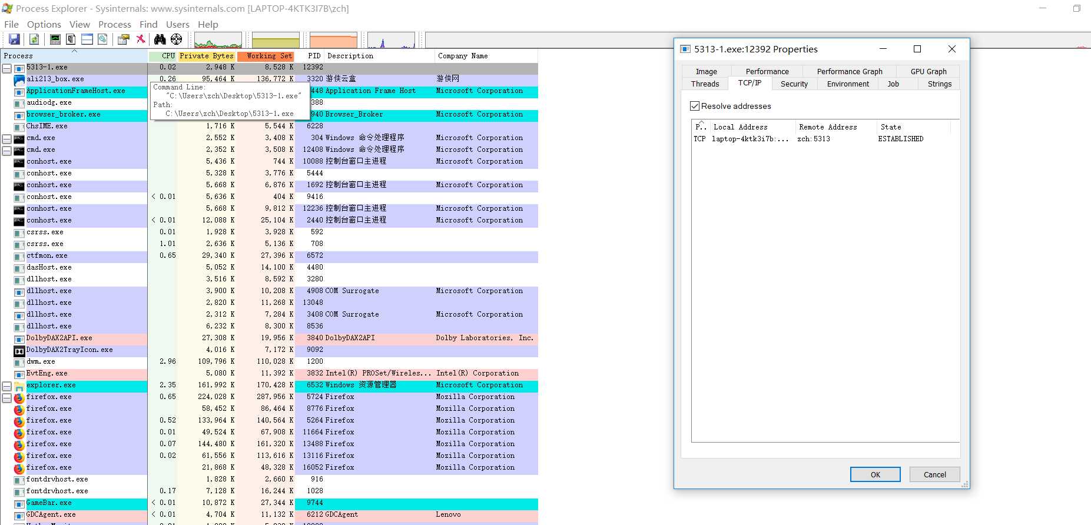Viewport: 1091px width, 525px height.
Task: Collapse the cmd.exe node for PID 304
Action: point(7,139)
